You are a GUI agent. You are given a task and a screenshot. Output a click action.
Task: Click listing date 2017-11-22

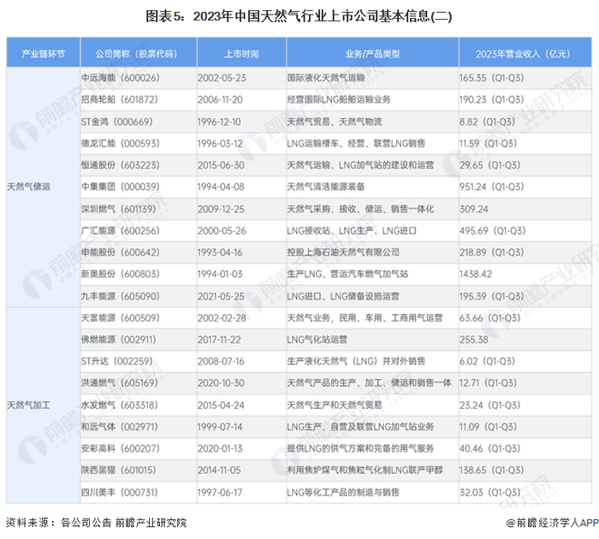219,340
